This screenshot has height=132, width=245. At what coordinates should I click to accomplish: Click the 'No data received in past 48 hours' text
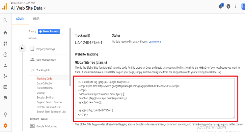[x=130, y=42]
